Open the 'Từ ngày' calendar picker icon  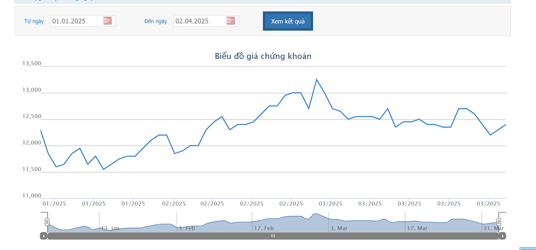[x=107, y=21]
